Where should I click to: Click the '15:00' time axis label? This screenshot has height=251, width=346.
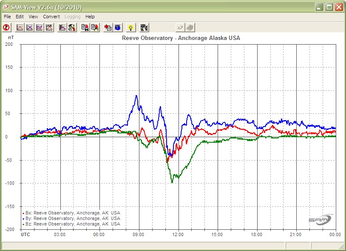[217, 234]
